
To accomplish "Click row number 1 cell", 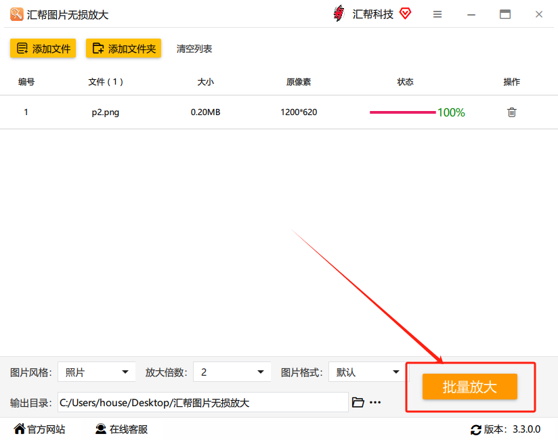I will click(x=26, y=112).
